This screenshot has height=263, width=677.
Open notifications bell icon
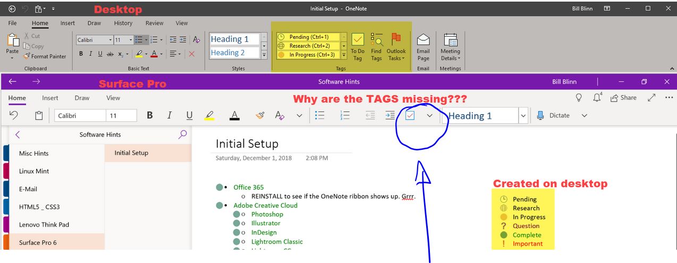pyautogui.click(x=598, y=98)
